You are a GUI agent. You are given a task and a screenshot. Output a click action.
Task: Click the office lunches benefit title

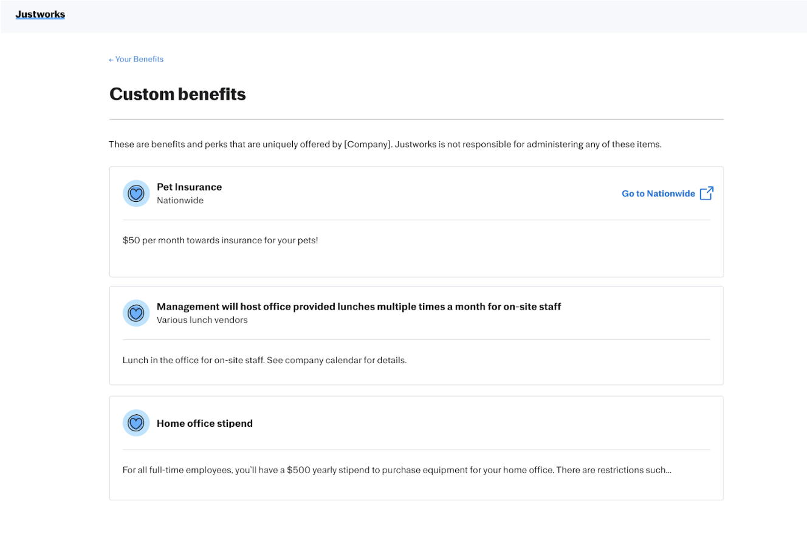[359, 306]
